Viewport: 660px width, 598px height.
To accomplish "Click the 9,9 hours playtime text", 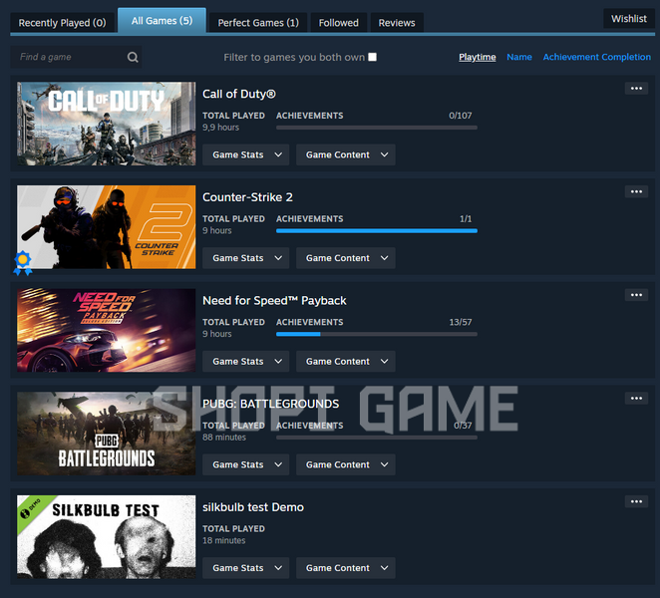I will [220, 128].
